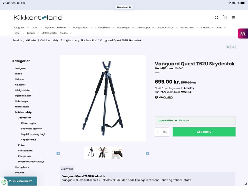Image resolution: width=248 pixels, height=186 pixels.
Task: Click the Vanguard brand logo
Action: click(164, 97)
